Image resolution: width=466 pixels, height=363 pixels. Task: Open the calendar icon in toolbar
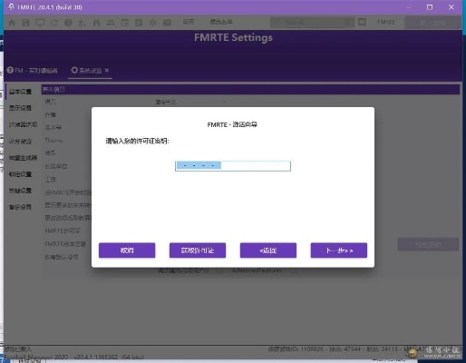[124, 23]
